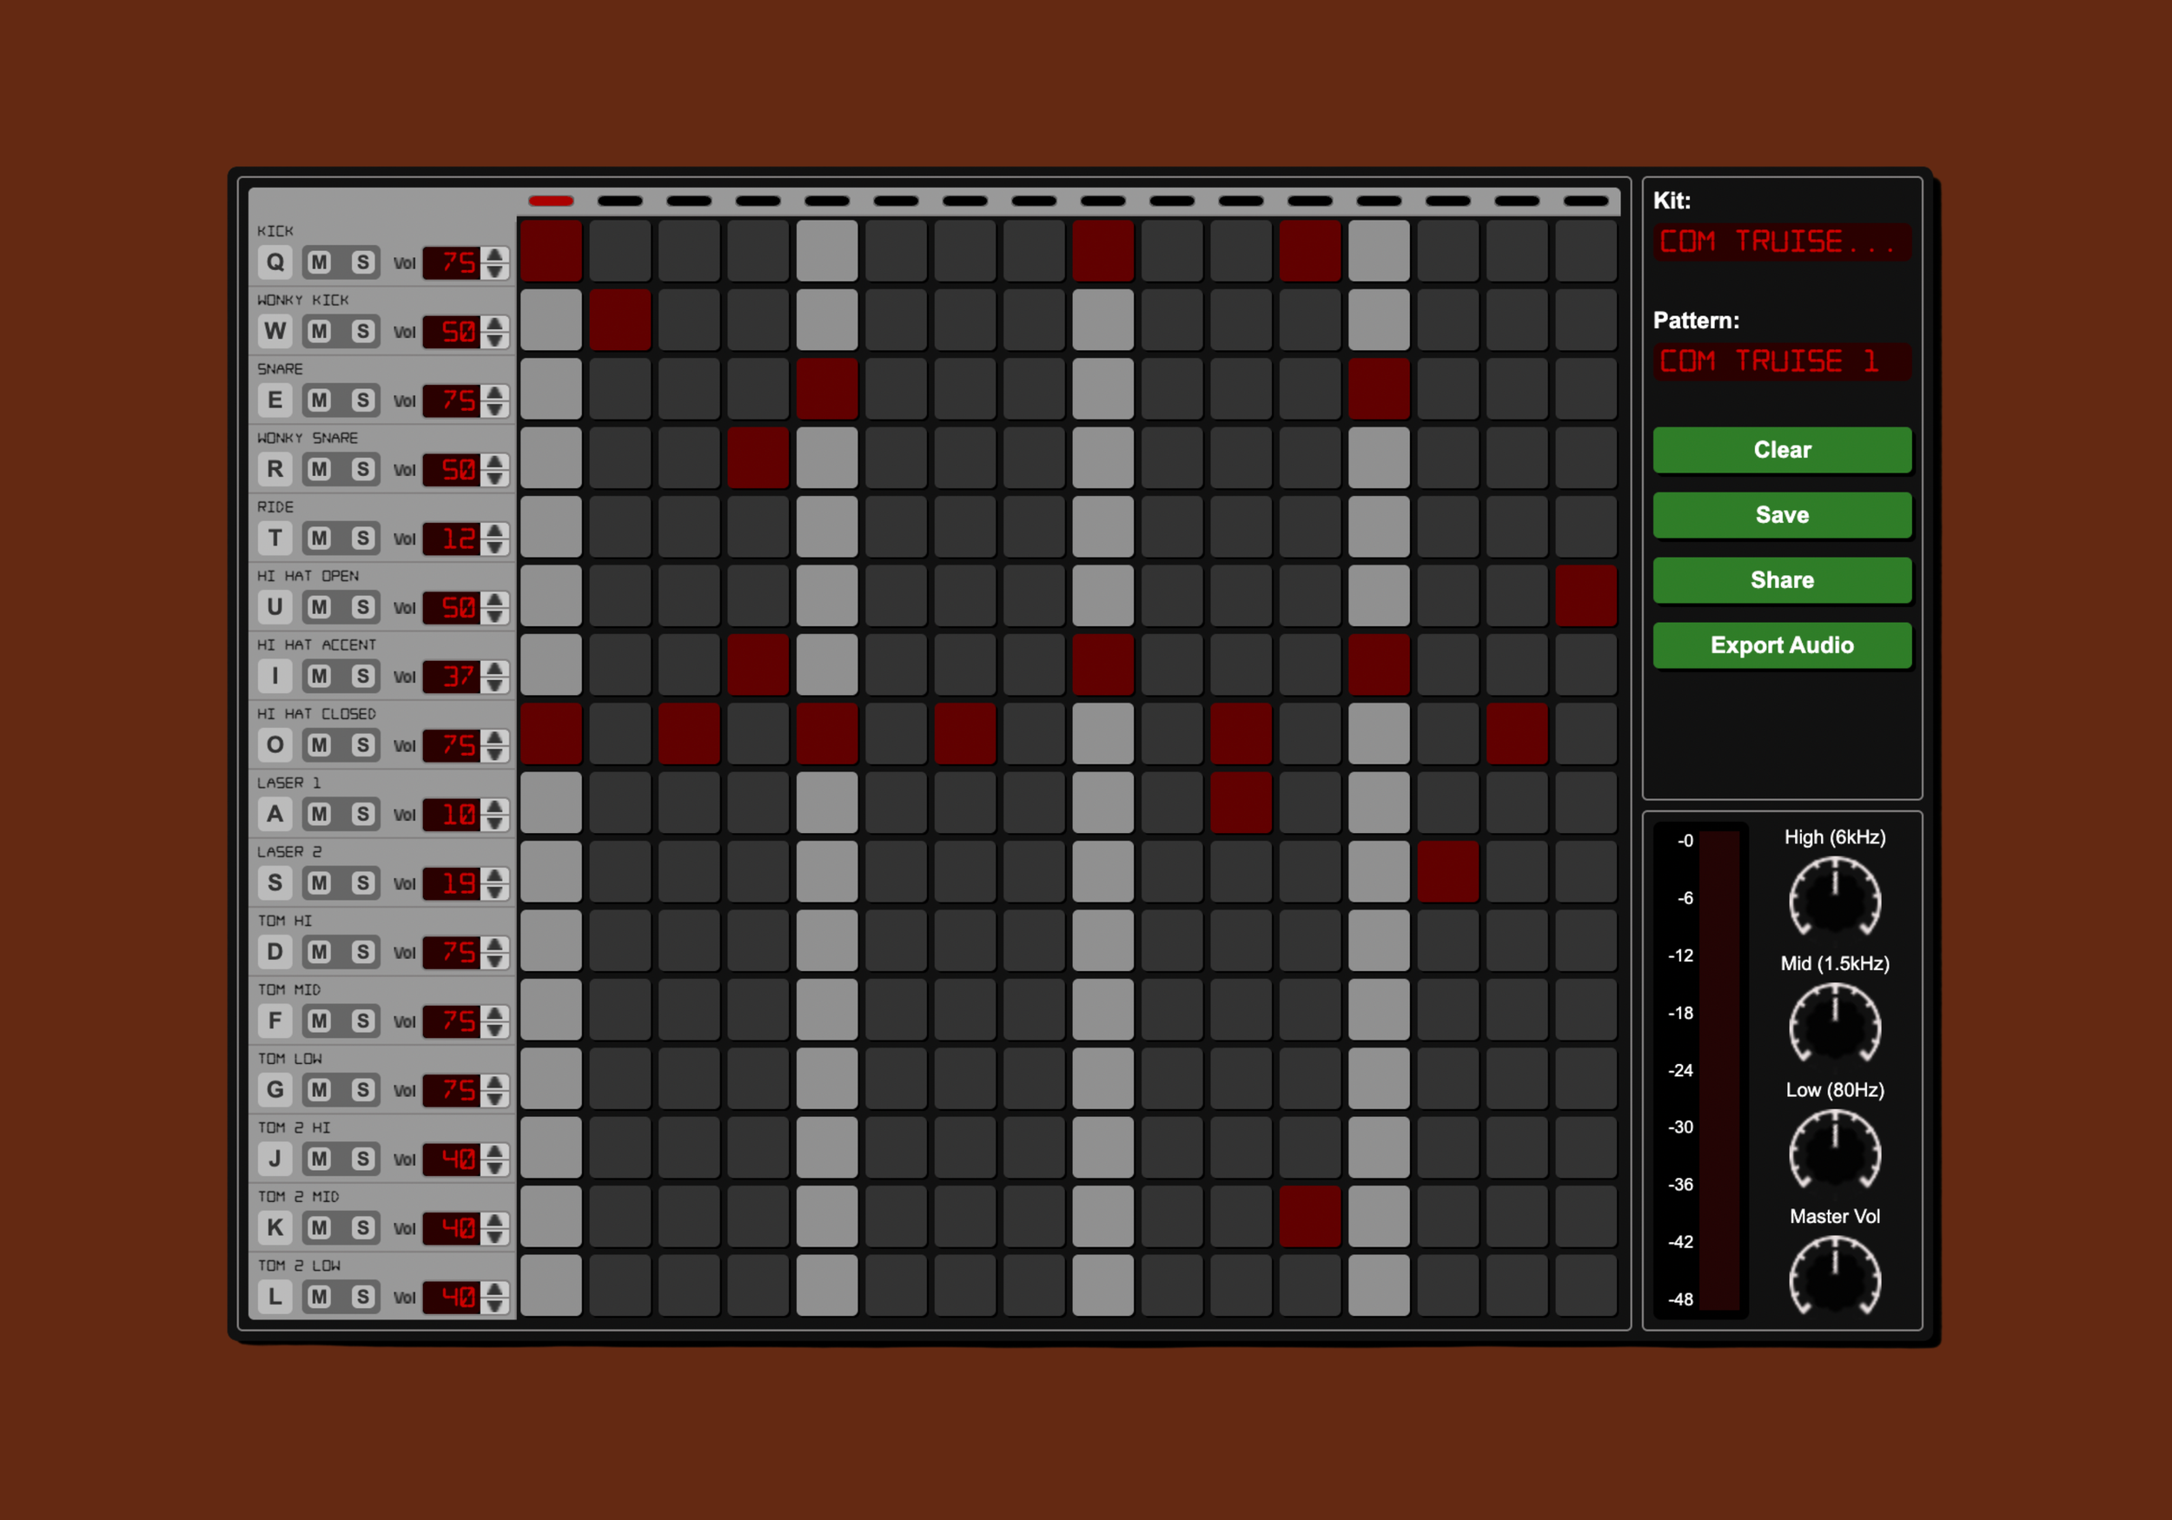Trigger the Tom 2 Mid pad key K
2172x1520 pixels.
click(275, 1228)
